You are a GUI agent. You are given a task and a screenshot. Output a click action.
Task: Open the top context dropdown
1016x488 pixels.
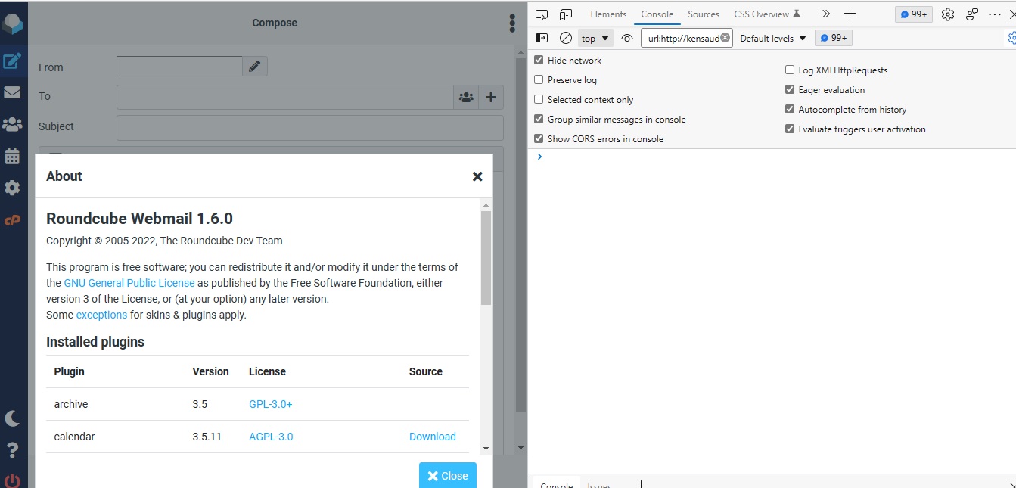tap(595, 37)
